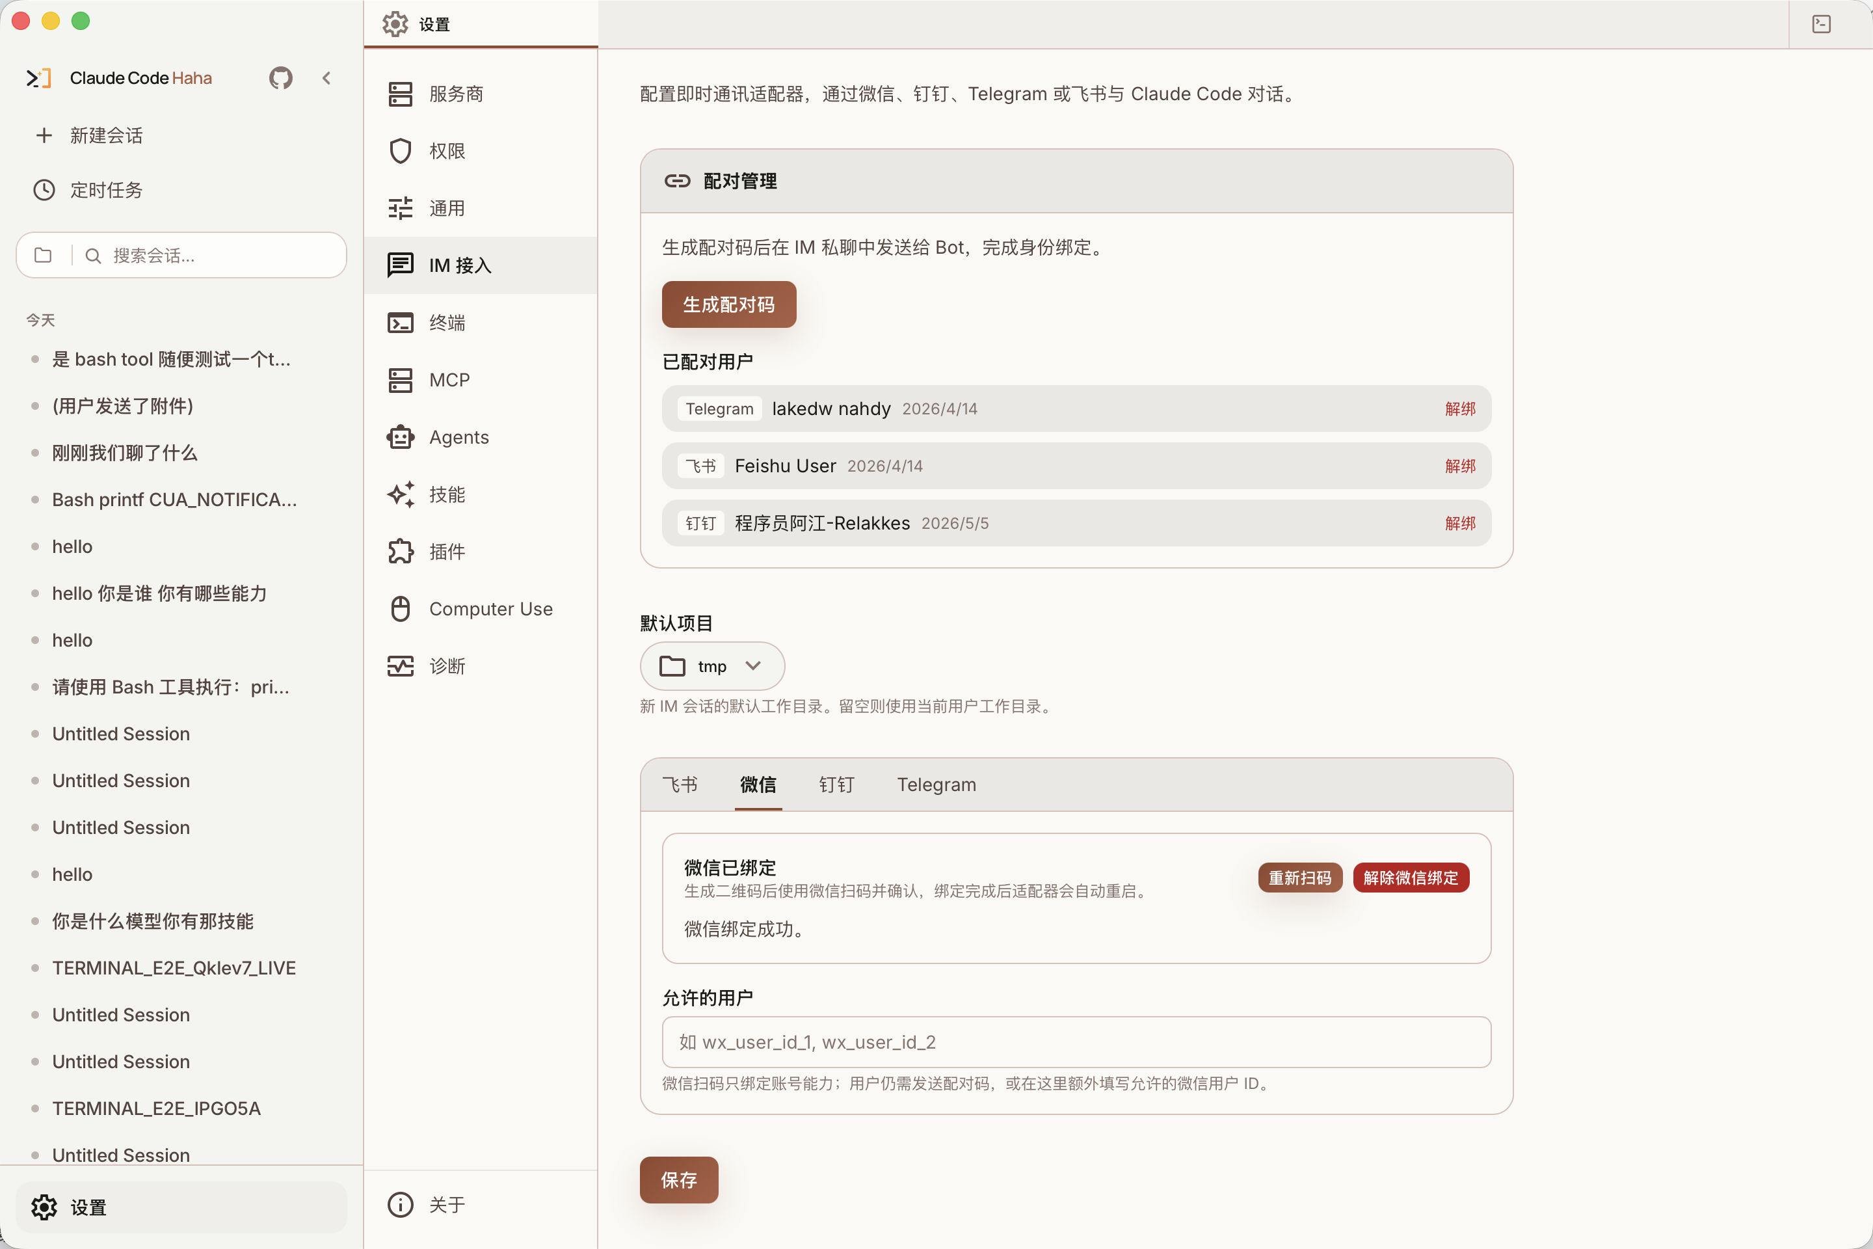Unbind 程序员阿江-Relakkes via 解绑
1873x1249 pixels.
tap(1459, 523)
